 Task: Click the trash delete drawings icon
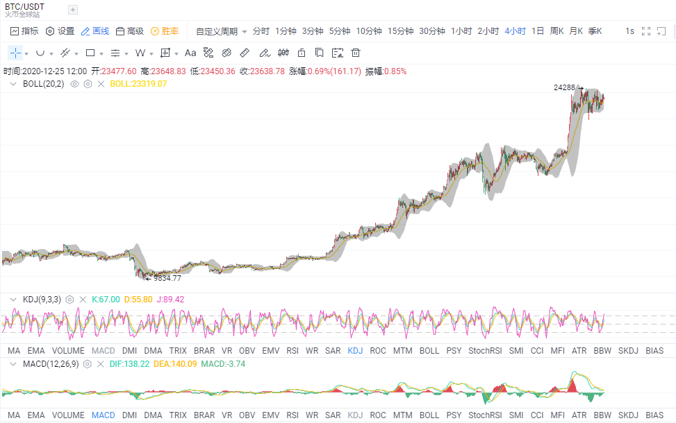tap(356, 53)
